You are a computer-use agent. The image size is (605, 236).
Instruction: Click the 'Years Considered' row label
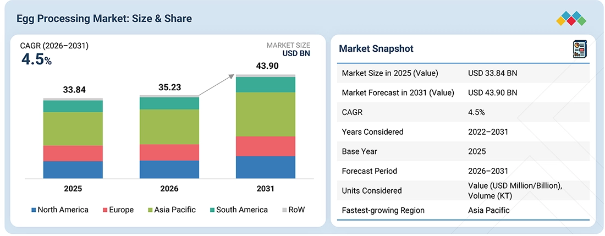(x=372, y=132)
